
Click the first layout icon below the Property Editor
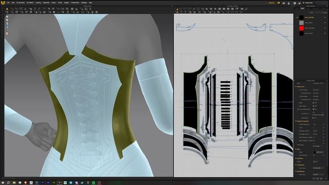coord(314,178)
